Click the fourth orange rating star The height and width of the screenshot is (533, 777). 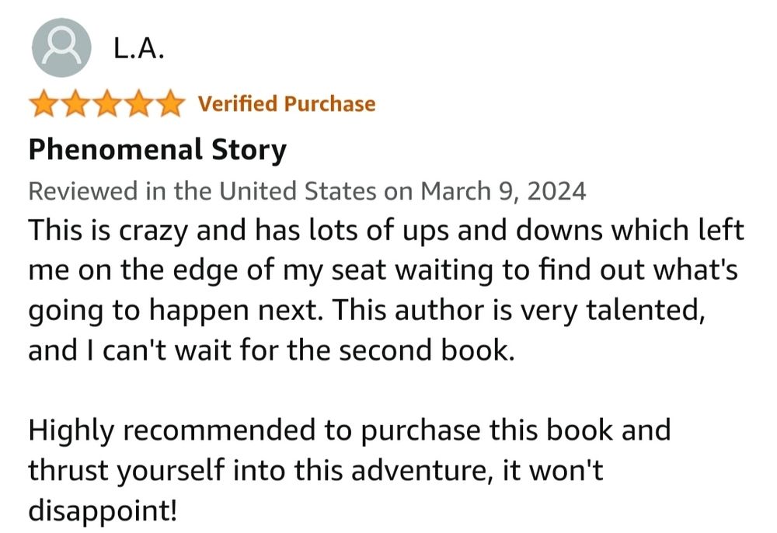139,103
